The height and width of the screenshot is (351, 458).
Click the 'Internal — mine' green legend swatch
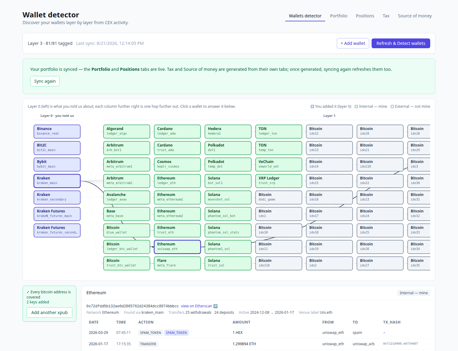point(356,107)
